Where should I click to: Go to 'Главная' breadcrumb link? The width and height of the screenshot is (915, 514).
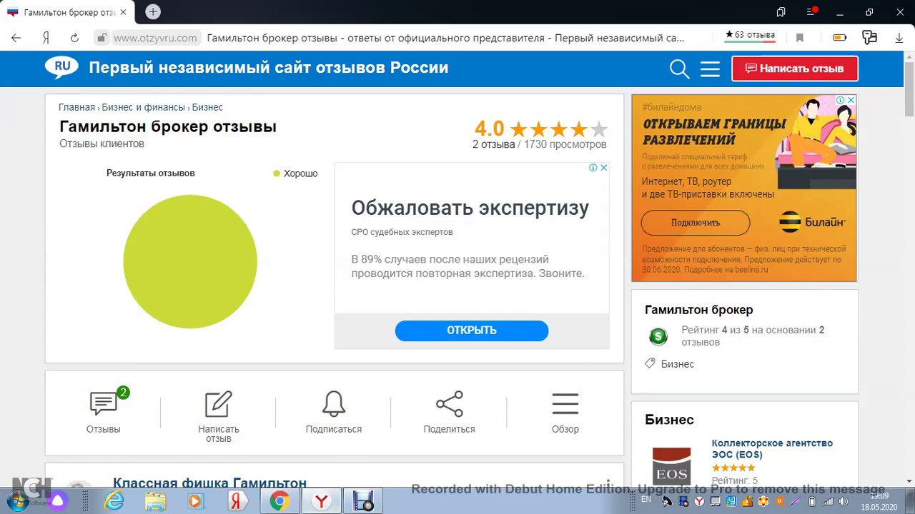coord(76,107)
